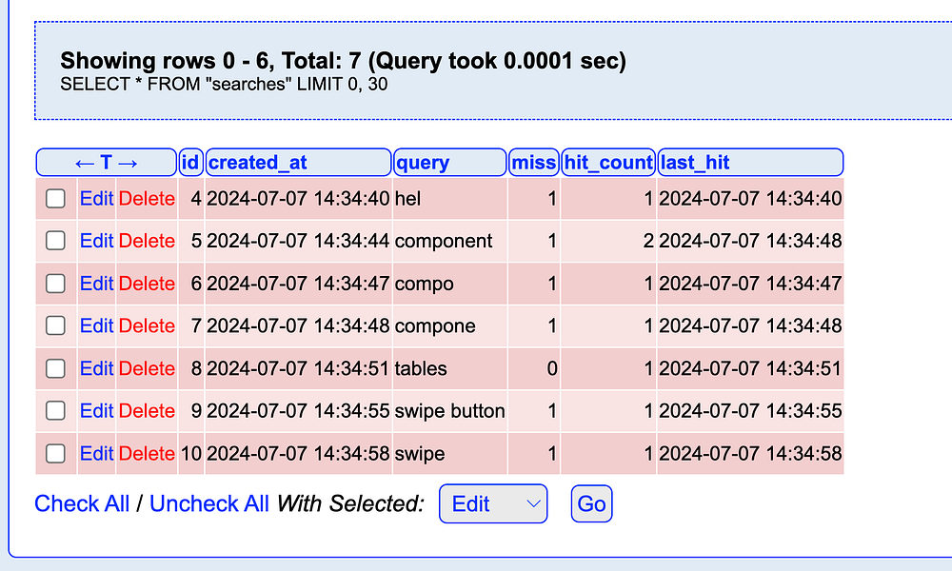Tick the checkbox for row id 10
Image resolution: width=952 pixels, height=571 pixels.
(55, 453)
